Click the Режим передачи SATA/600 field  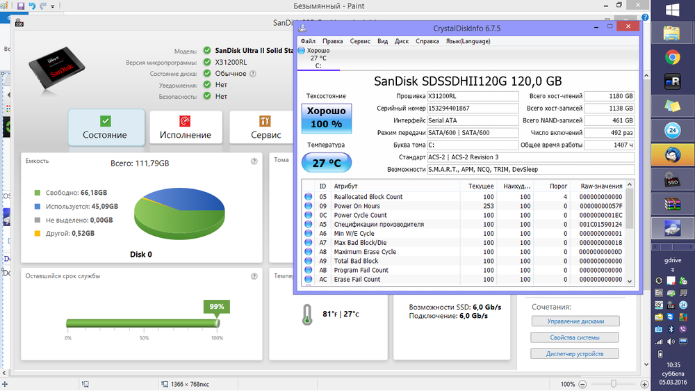[x=473, y=133]
